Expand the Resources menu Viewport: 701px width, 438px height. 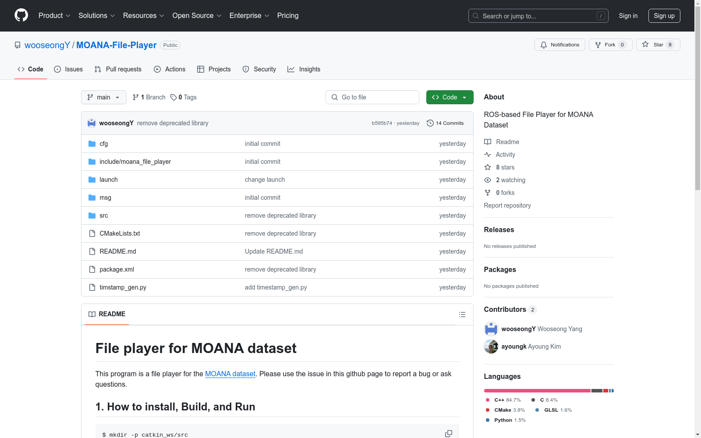[x=144, y=16]
